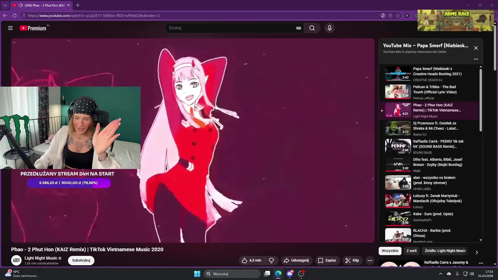Open OBS Studio from taskbar
The width and height of the screenshot is (498, 280).
301,274
